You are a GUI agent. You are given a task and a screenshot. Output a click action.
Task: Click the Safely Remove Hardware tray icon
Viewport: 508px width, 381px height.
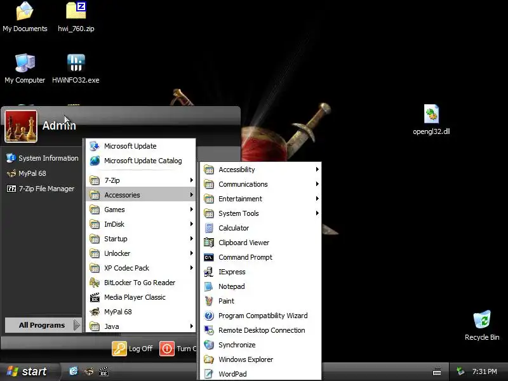[x=460, y=371]
